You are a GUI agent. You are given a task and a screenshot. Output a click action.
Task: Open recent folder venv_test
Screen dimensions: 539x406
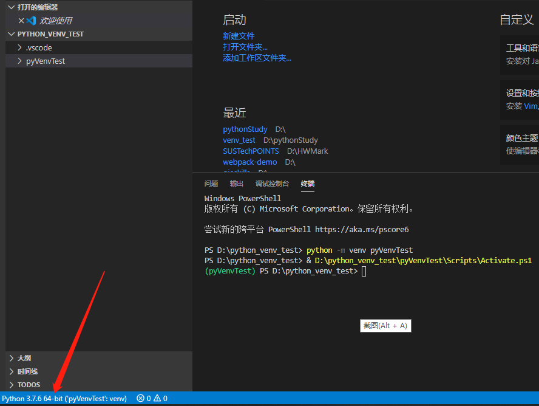click(239, 140)
